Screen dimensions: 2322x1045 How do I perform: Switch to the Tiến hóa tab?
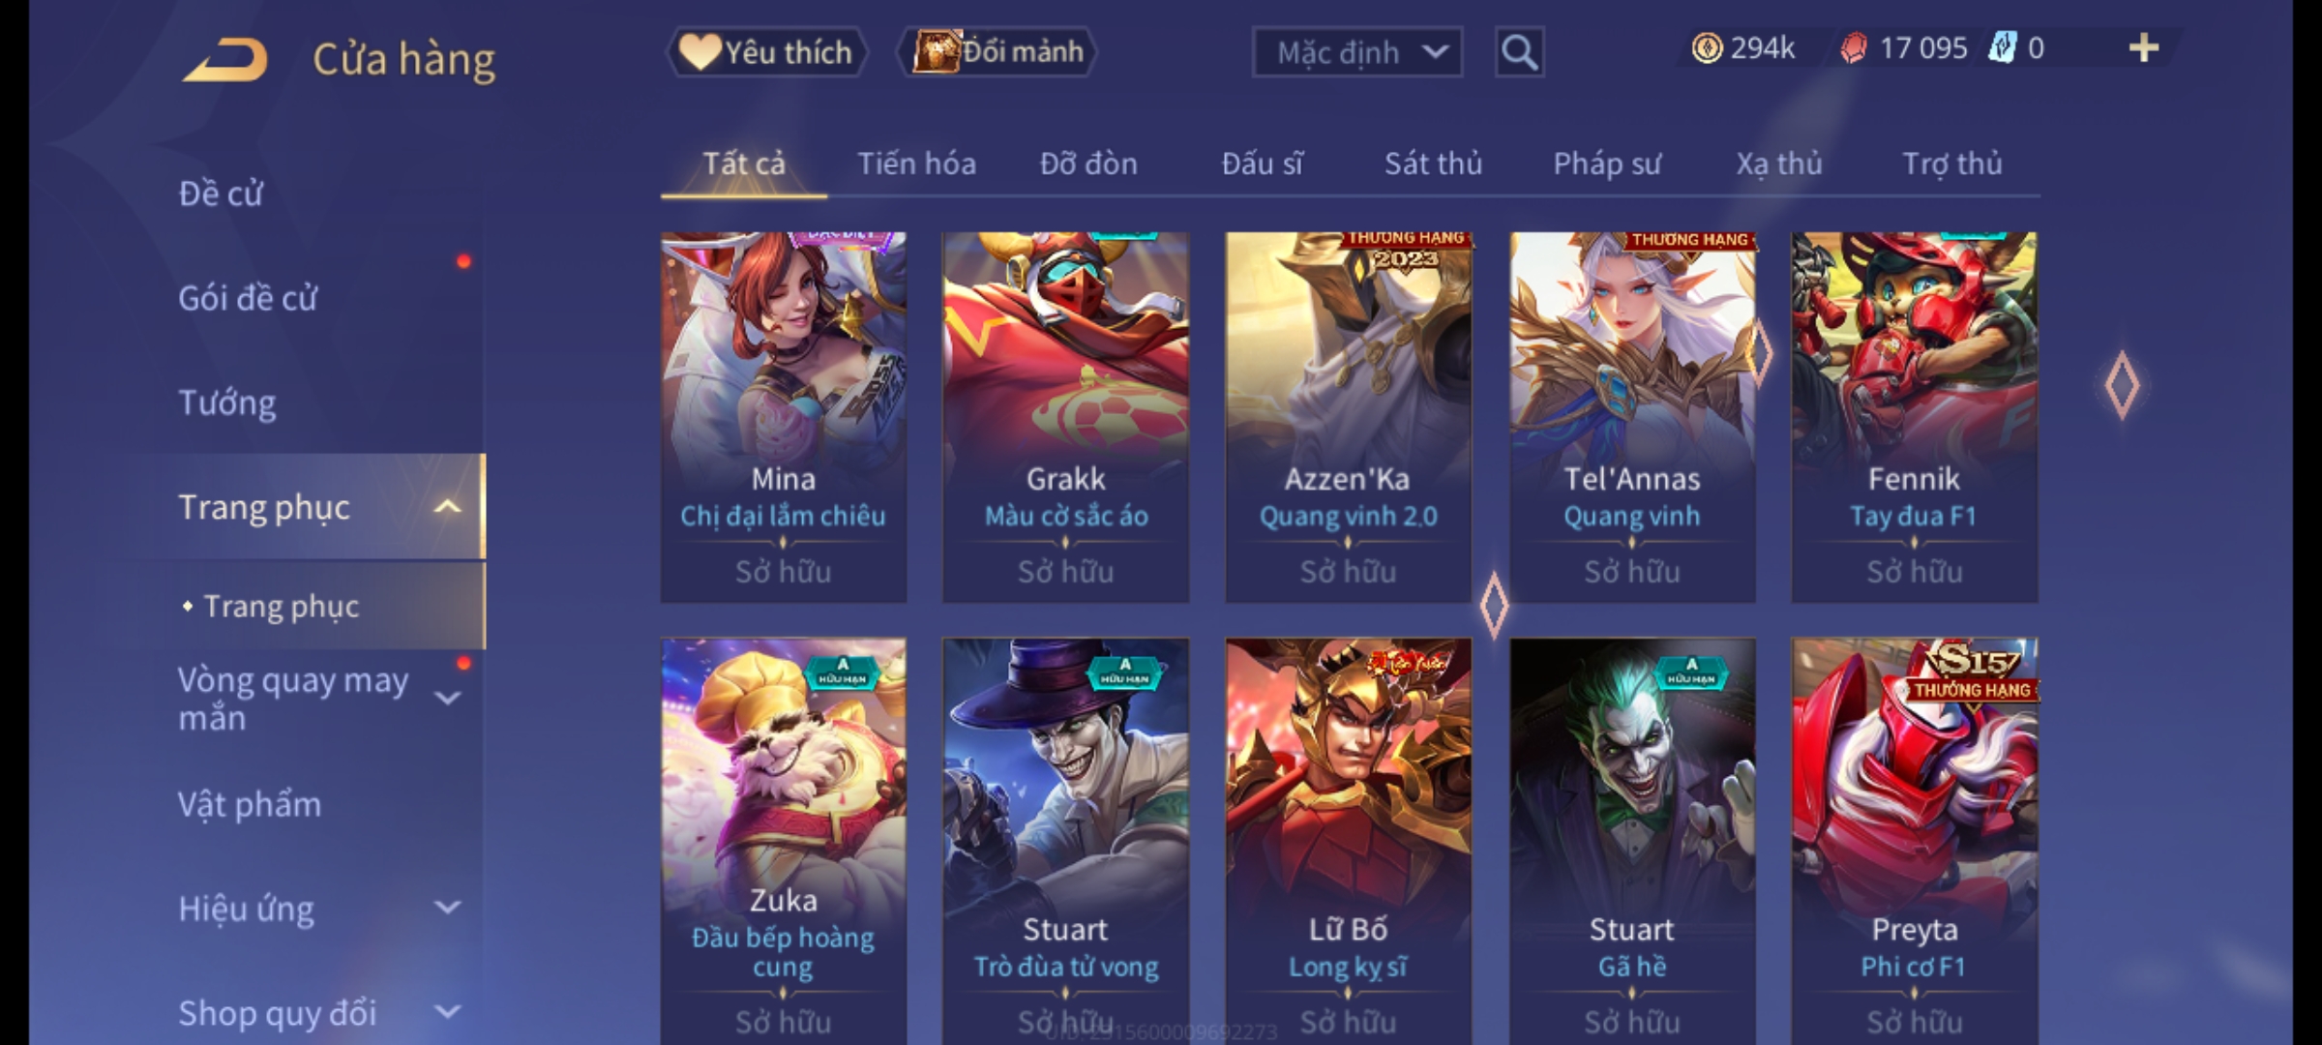[x=916, y=164]
